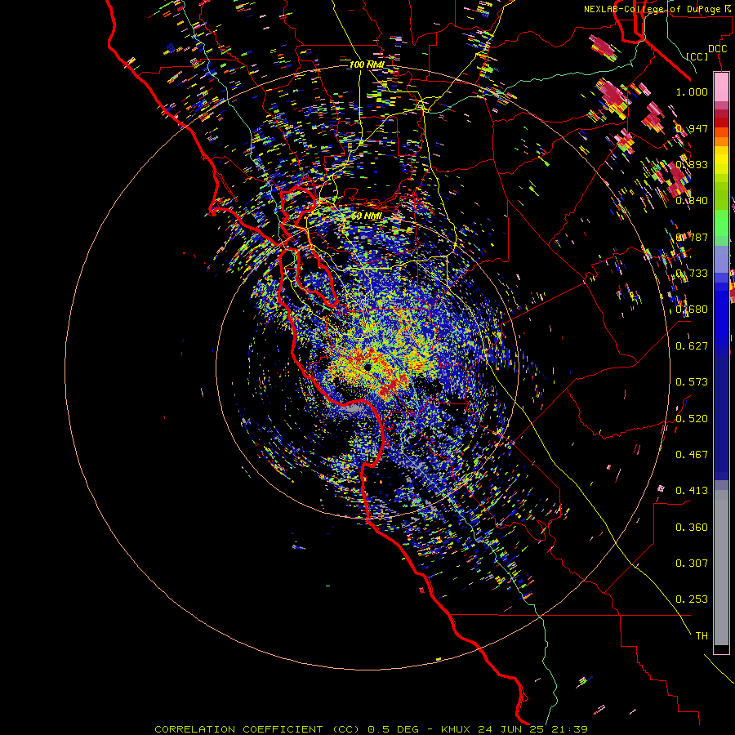
Task: Pick the dark navy color bar segment
Action: point(721,412)
